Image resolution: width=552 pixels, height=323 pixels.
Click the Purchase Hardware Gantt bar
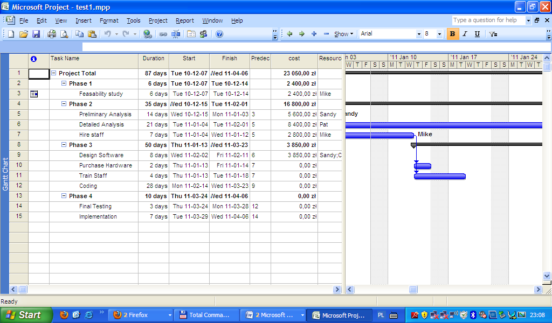tap(423, 166)
